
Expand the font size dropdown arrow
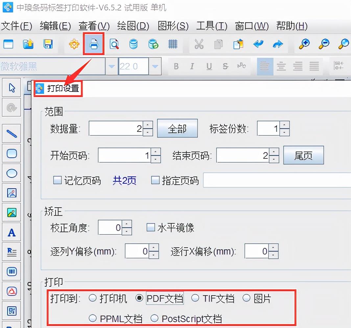[155, 66]
